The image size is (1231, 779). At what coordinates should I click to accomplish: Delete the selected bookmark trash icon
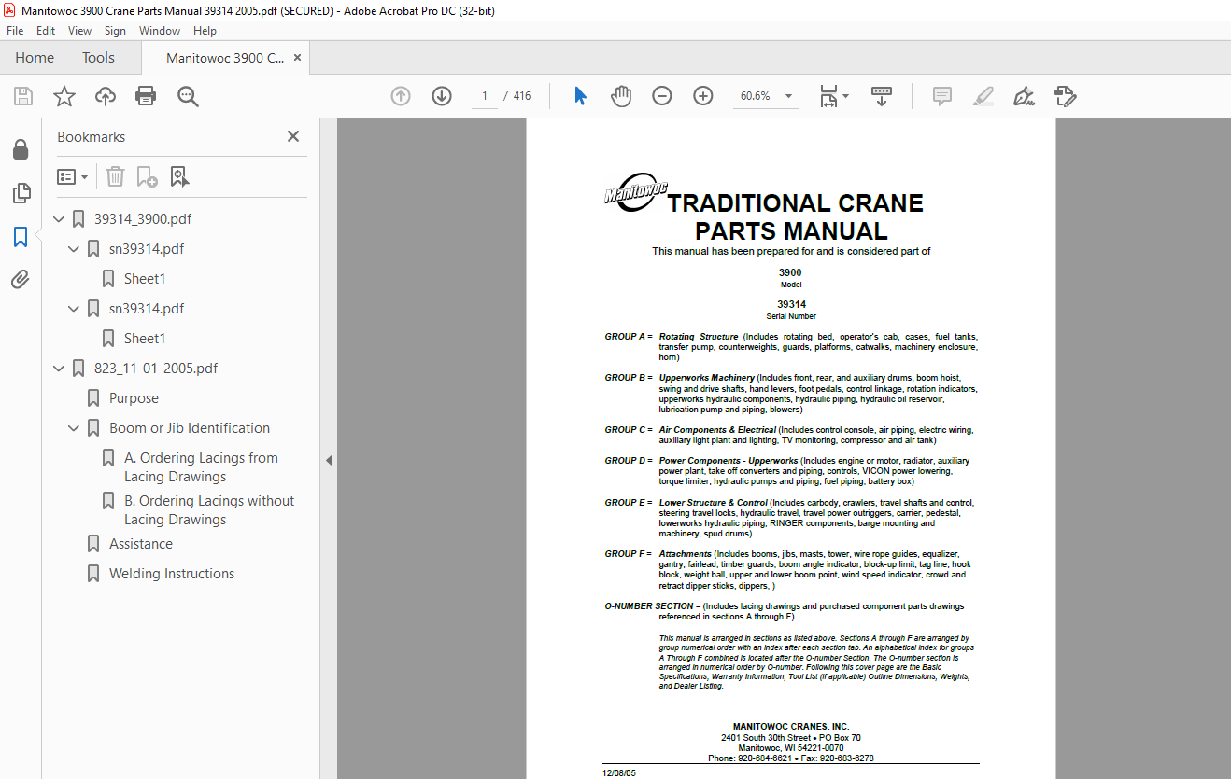(115, 176)
